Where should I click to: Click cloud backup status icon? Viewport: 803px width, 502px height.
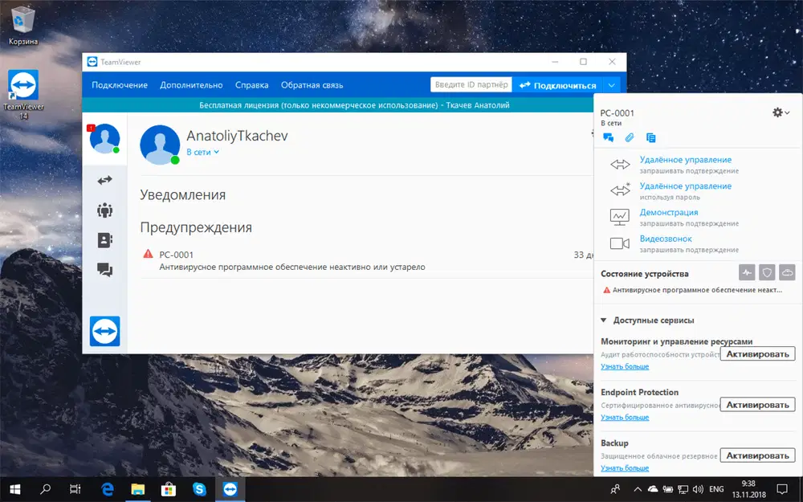pyautogui.click(x=787, y=272)
